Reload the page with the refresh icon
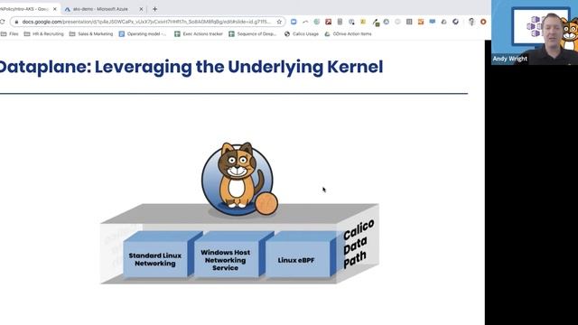Image resolution: width=578 pixels, height=325 pixels. point(2,22)
